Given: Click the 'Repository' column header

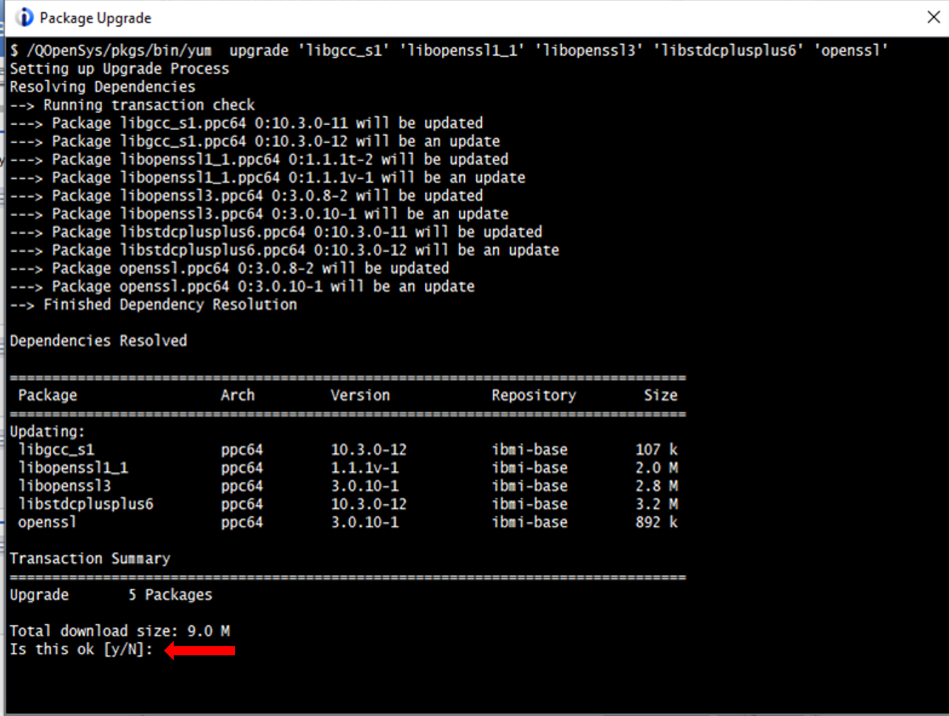Looking at the screenshot, I should coord(534,396).
